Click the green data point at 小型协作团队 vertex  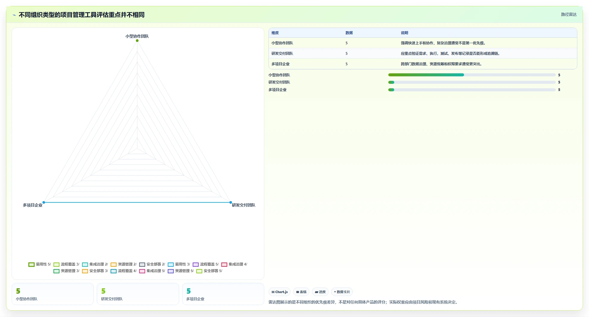coord(137,41)
